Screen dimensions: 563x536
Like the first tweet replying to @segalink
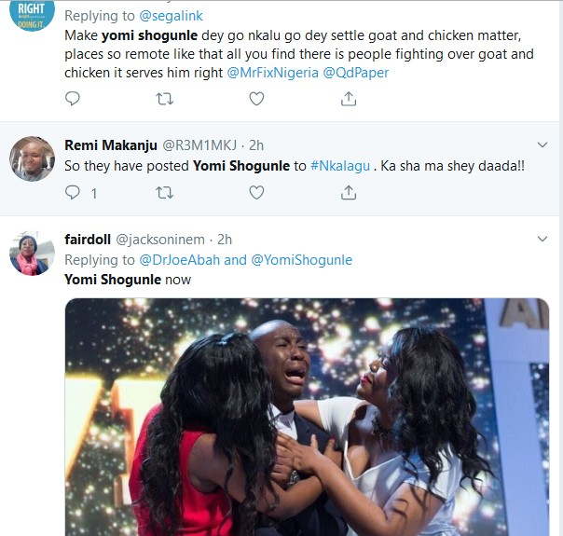pyautogui.click(x=256, y=98)
